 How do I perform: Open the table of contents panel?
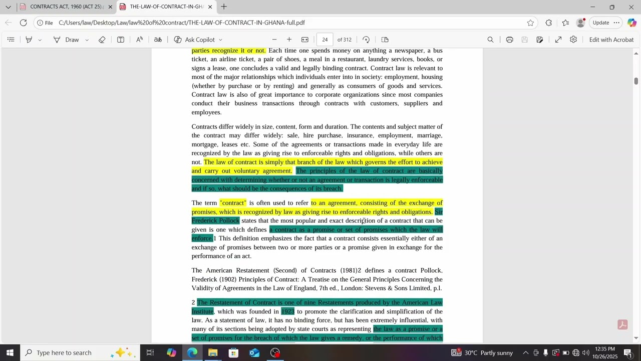(x=11, y=40)
